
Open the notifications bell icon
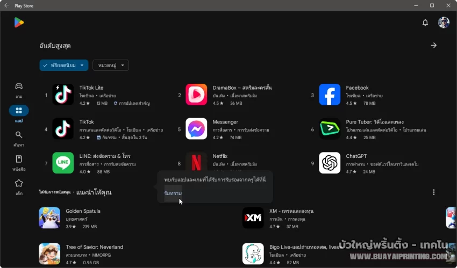[x=425, y=23]
